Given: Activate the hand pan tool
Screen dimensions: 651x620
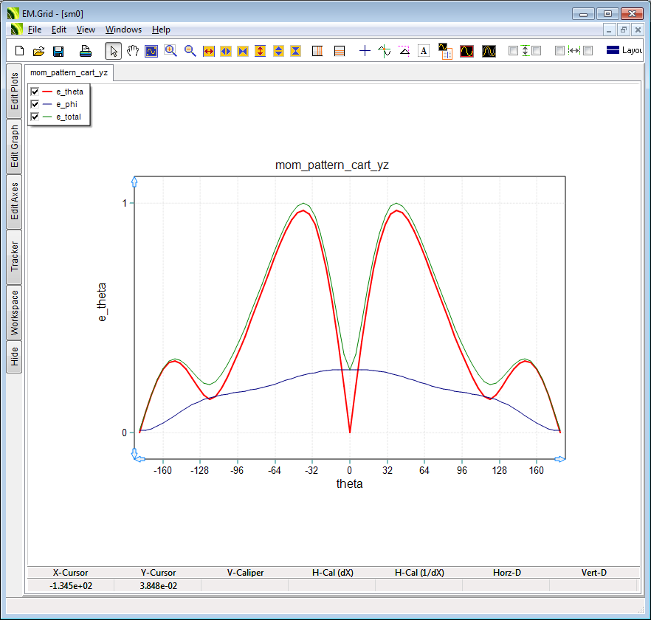Looking at the screenshot, I should pos(132,51).
